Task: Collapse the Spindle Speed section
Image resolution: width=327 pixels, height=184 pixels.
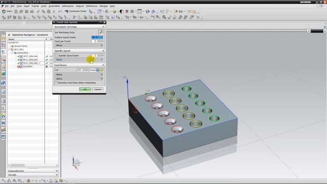Action: [103, 51]
